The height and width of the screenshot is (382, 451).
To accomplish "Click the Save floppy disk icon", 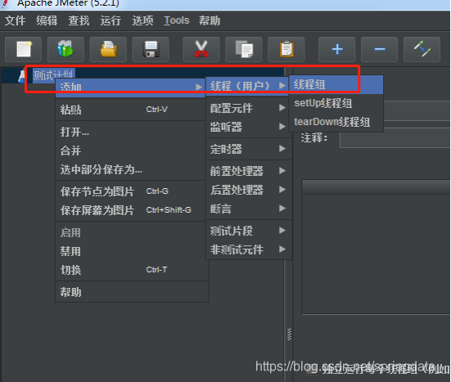I will click(151, 49).
